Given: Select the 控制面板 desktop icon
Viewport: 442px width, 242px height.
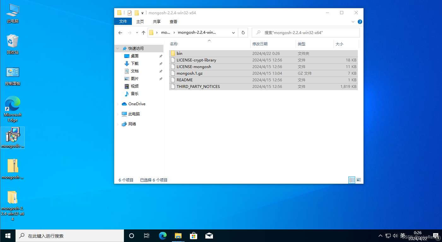Looking at the screenshot, I should click(13, 76).
